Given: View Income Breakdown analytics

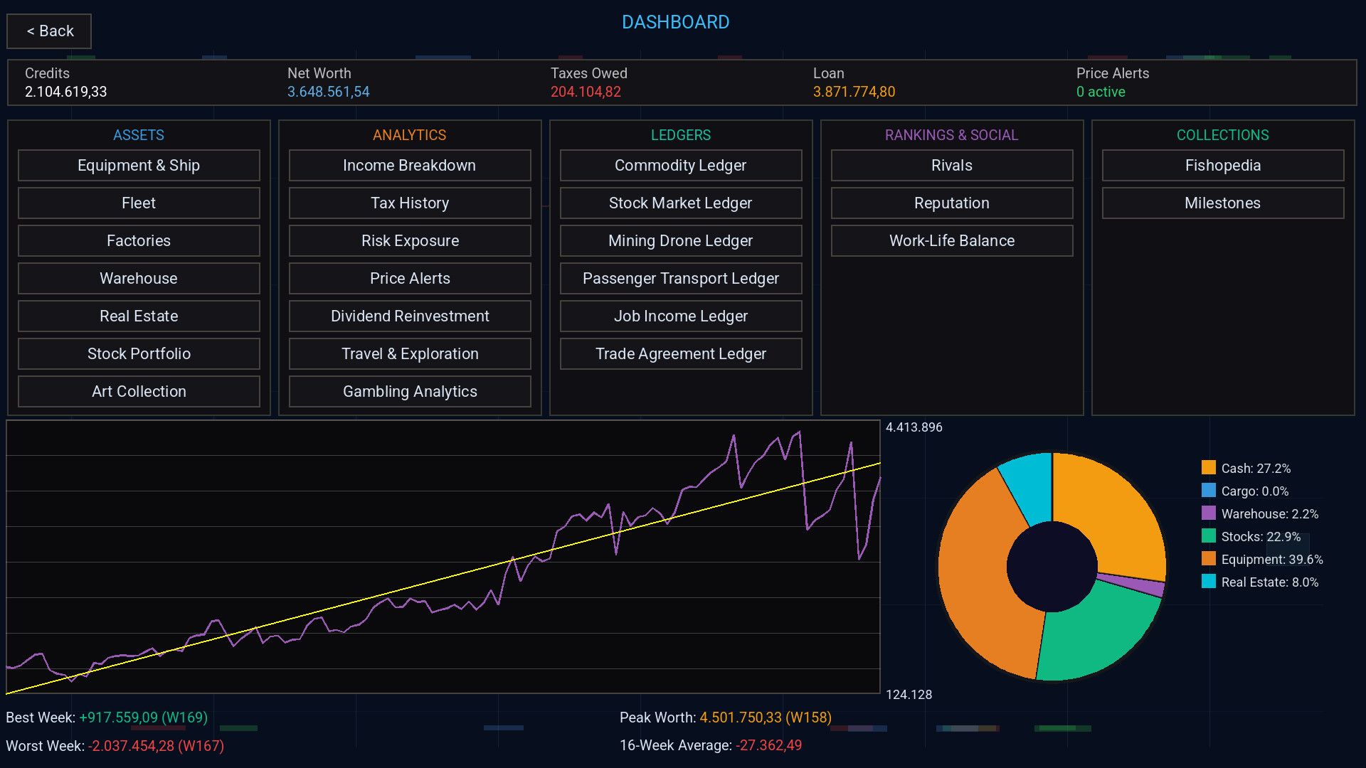Looking at the screenshot, I should (x=410, y=165).
